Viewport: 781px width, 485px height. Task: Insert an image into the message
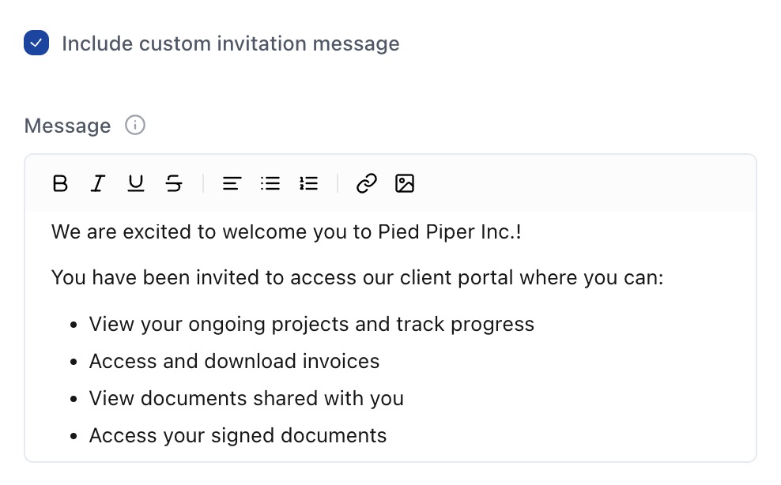point(405,183)
